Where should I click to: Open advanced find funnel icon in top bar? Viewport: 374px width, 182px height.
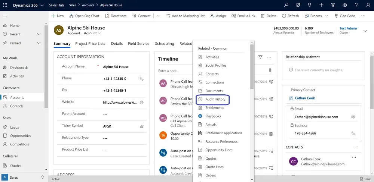point(333,5)
